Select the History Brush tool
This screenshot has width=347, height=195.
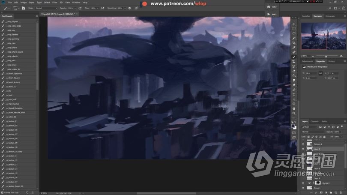294,66
